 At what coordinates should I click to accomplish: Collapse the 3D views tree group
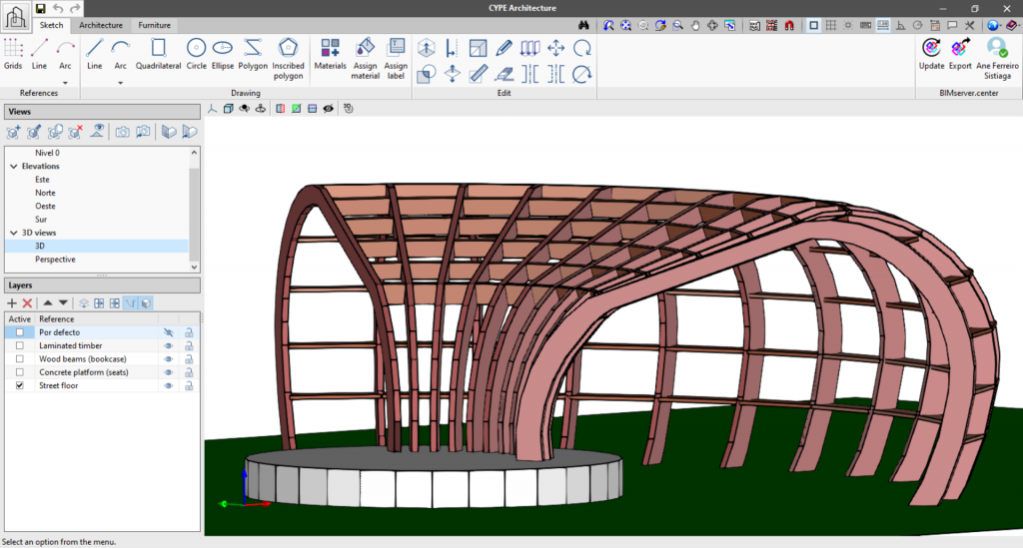(14, 233)
